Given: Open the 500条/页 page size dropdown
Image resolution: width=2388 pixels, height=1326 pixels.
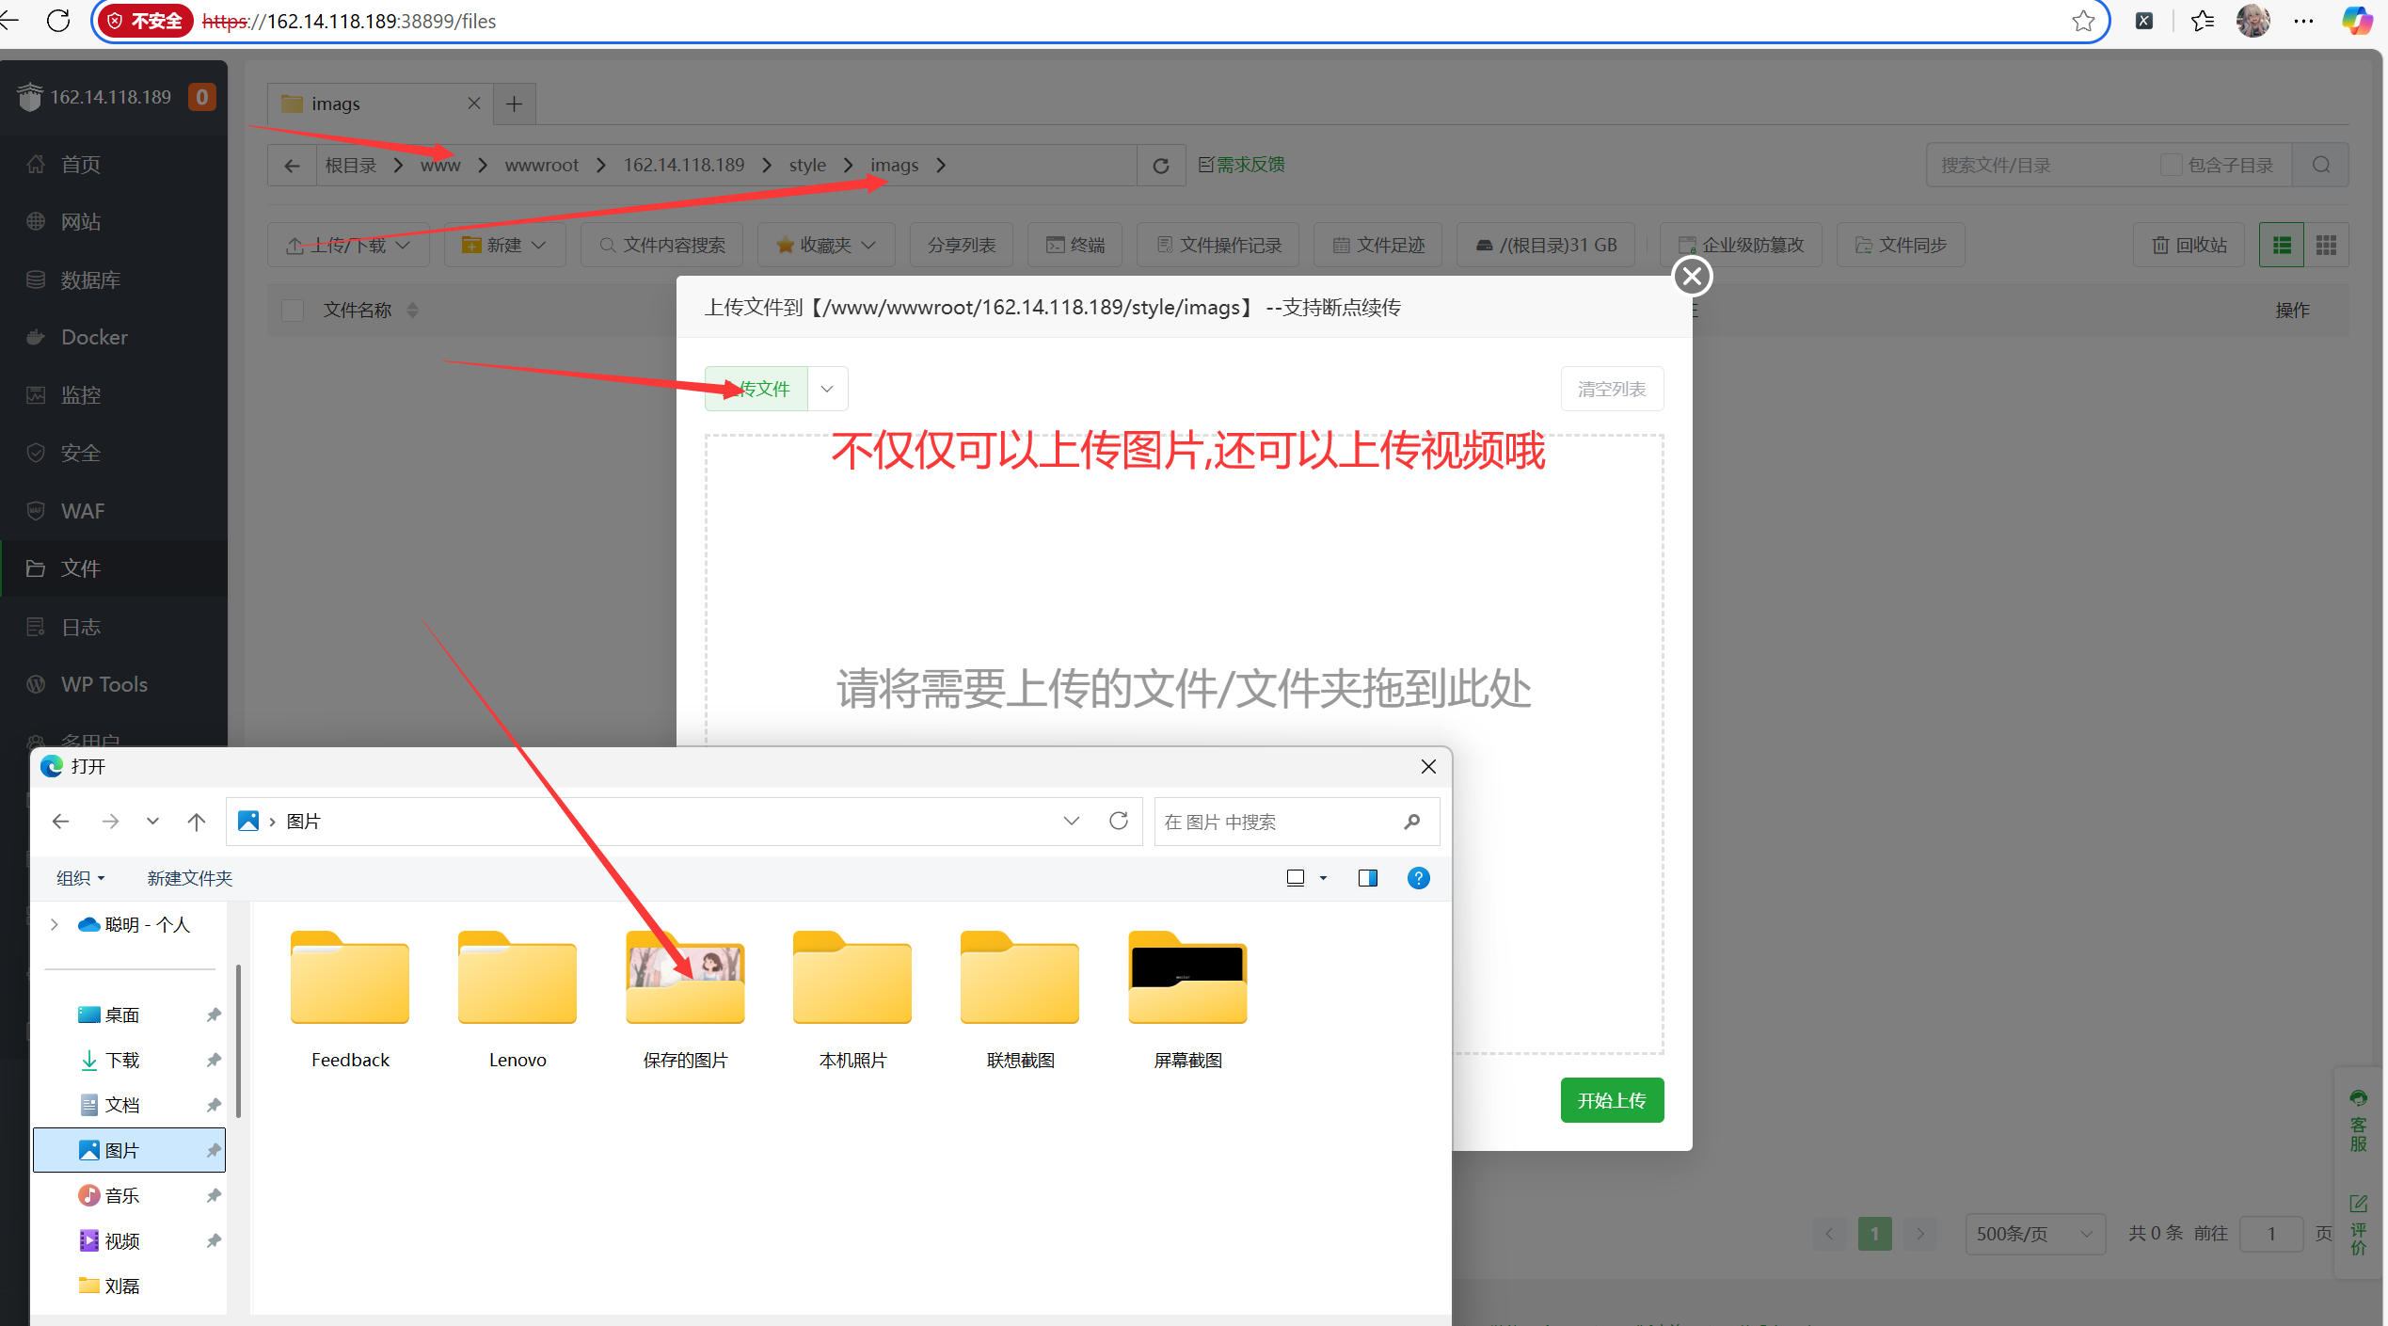Looking at the screenshot, I should coord(2033,1234).
